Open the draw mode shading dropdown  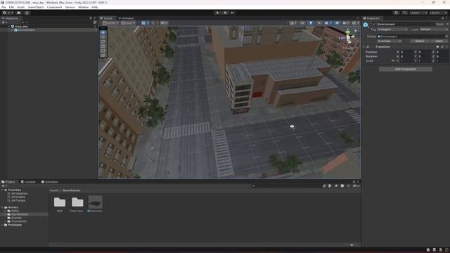point(292,23)
